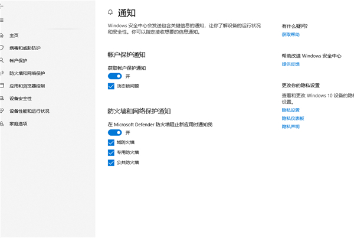Click the person icon for 帐户保护

click(2, 60)
